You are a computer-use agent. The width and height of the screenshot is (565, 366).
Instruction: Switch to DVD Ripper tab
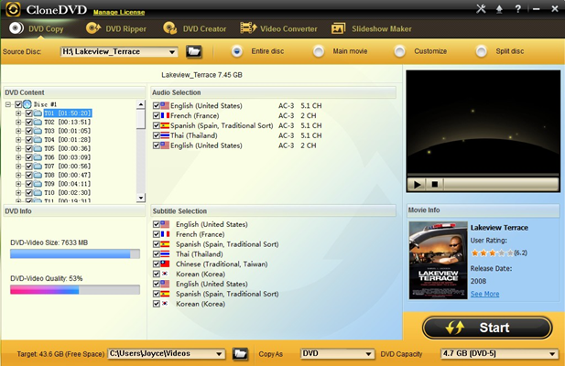pyautogui.click(x=116, y=28)
